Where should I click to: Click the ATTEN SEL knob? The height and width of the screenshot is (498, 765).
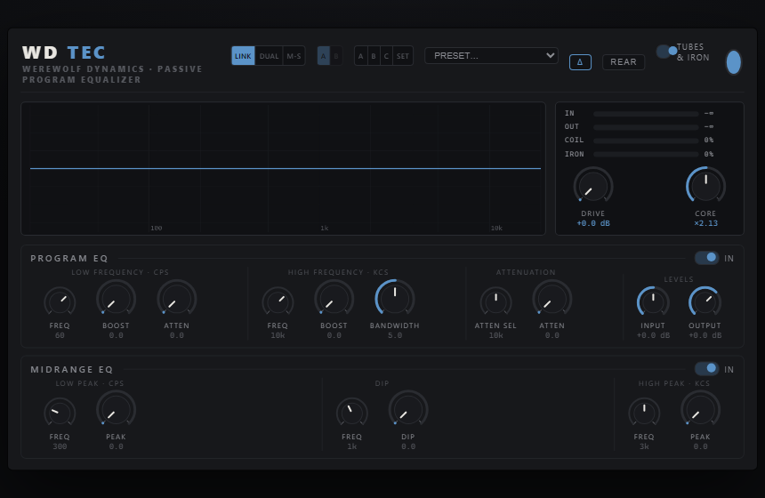(x=495, y=302)
